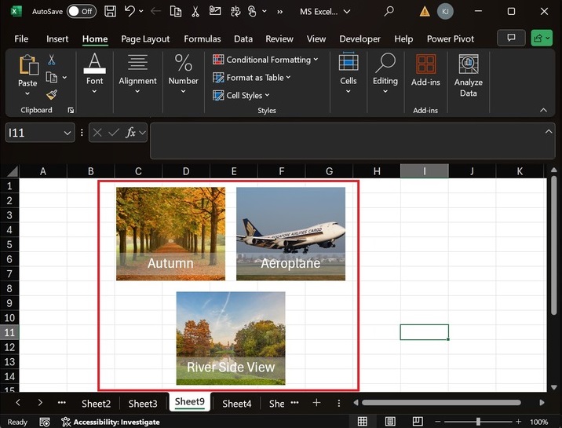Select the Aeroplane picture

point(290,232)
